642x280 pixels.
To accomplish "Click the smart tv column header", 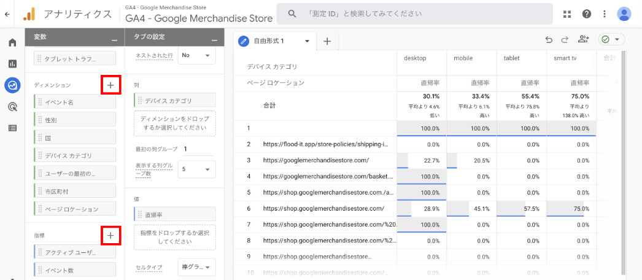I will click(x=565, y=58).
